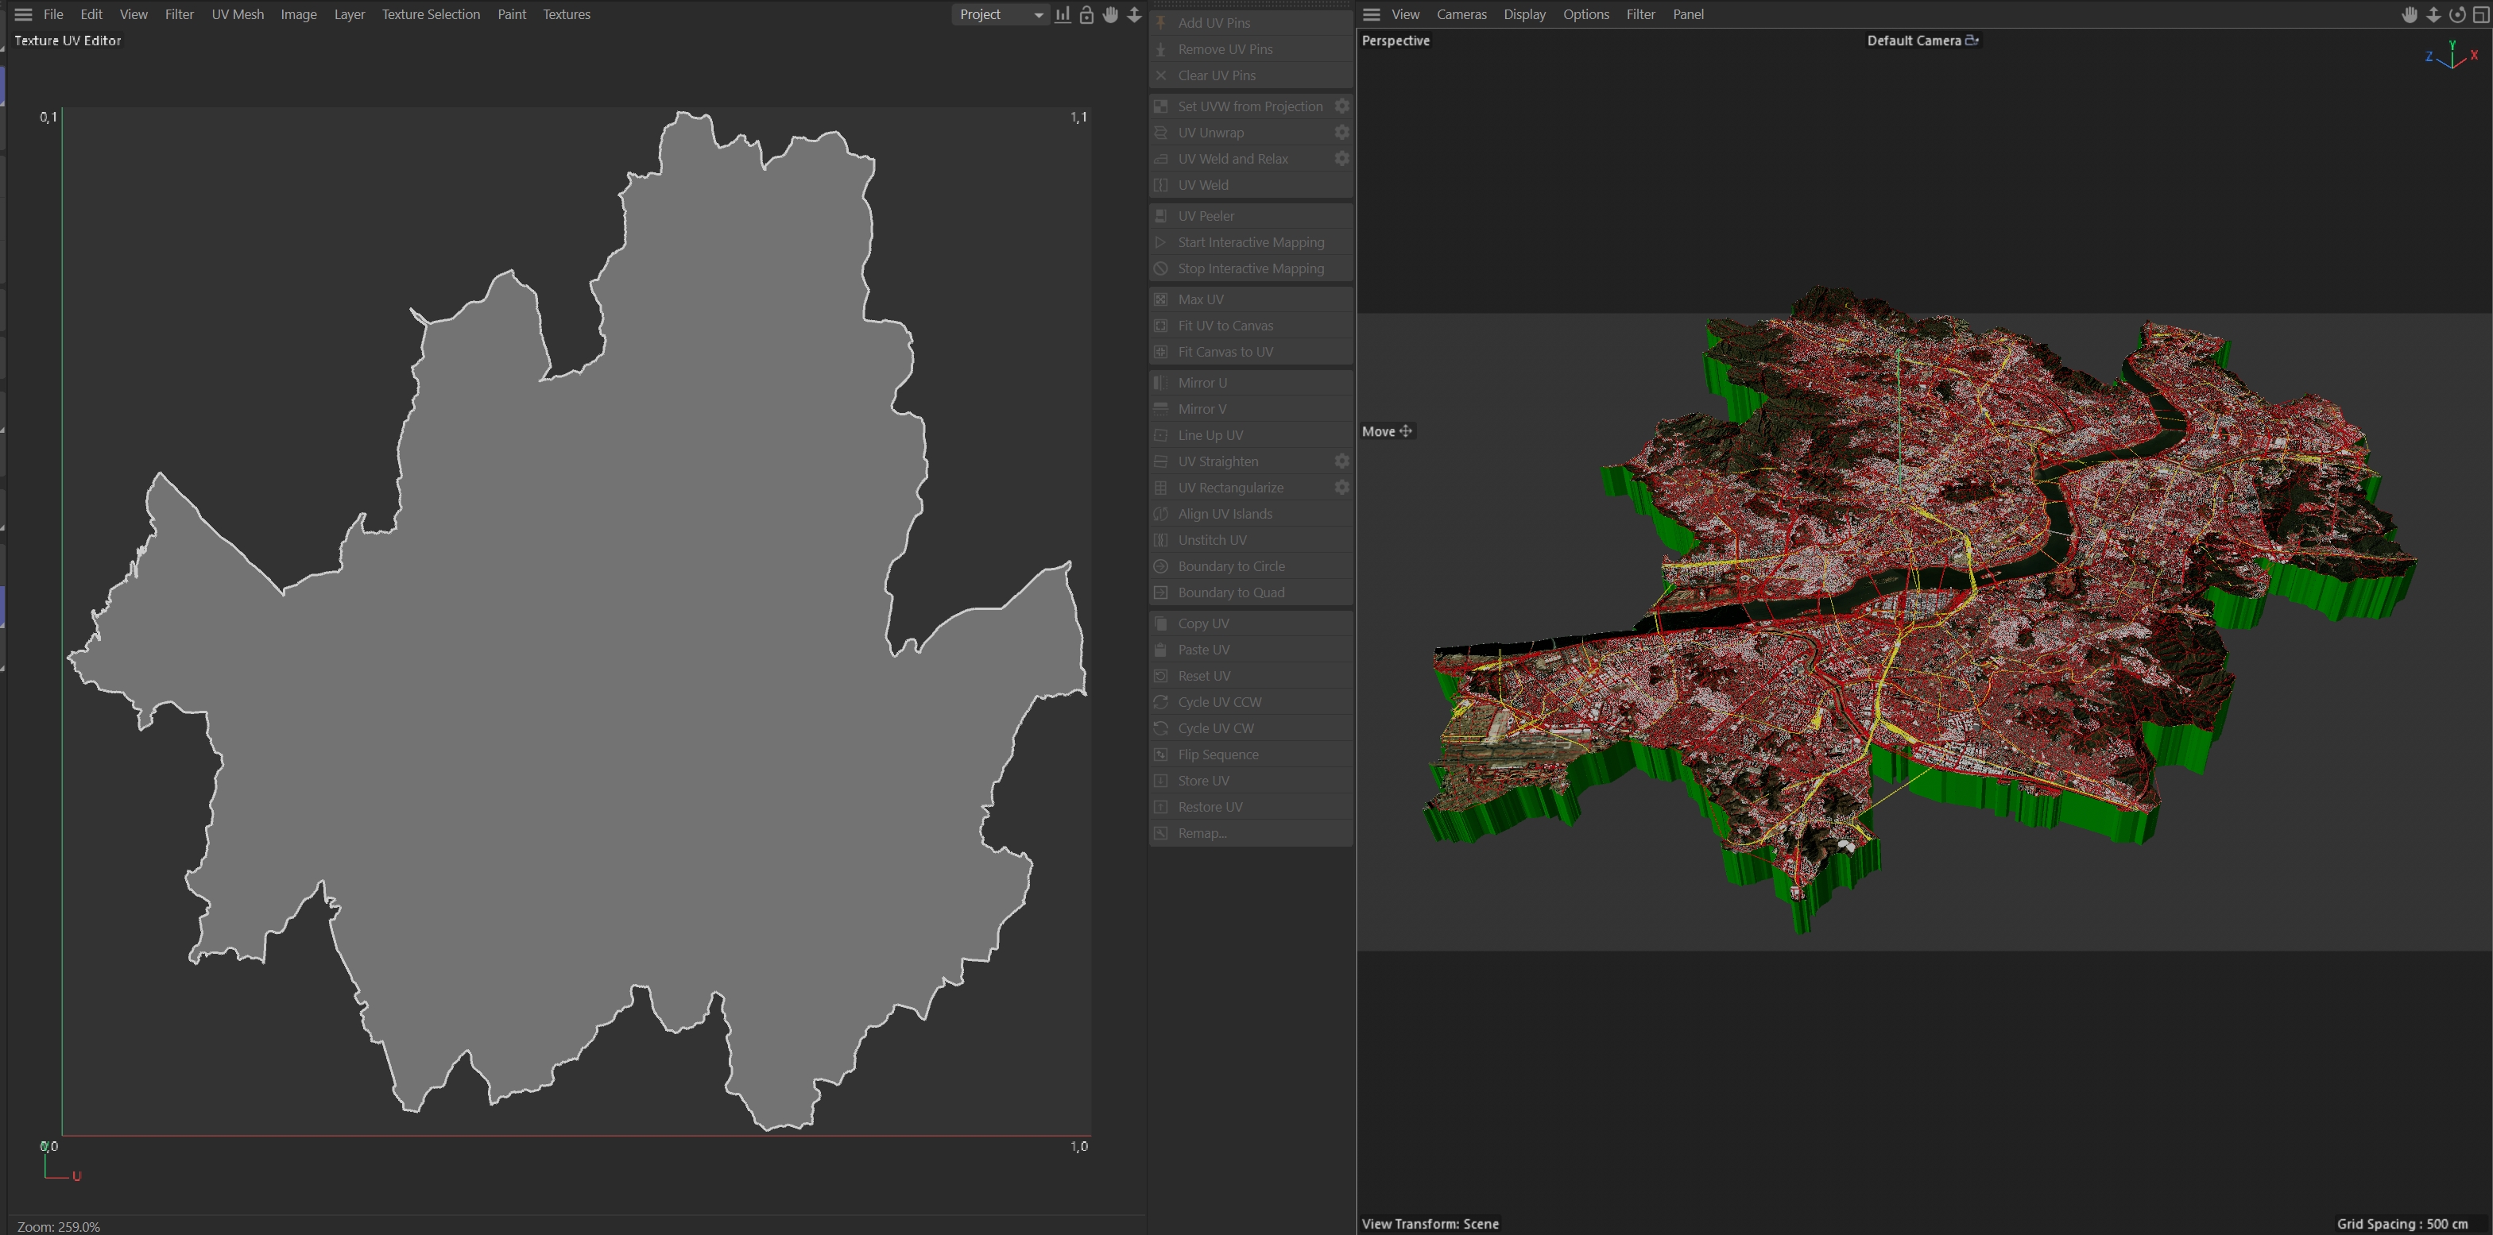Open the Cameras menu
Screen dimensions: 2493x1235
(1461, 14)
